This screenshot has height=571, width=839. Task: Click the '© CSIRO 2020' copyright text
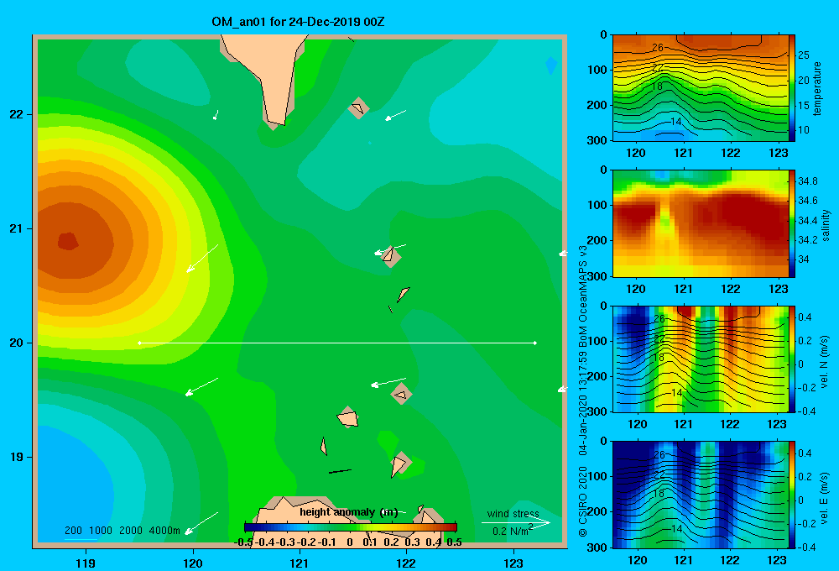[583, 502]
